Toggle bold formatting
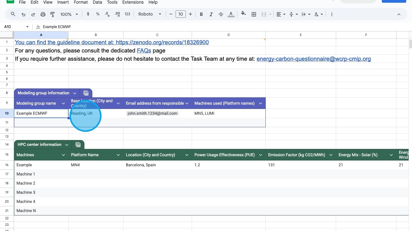The width and height of the screenshot is (412, 231). [201, 14]
